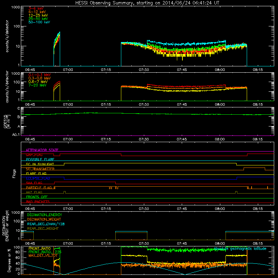Screen dimensions: 278x278
Task: Click the yellow 12-25 keV legend label
Action: 38,15
